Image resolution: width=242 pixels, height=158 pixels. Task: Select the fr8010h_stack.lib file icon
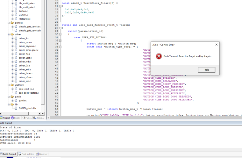click(16, 108)
